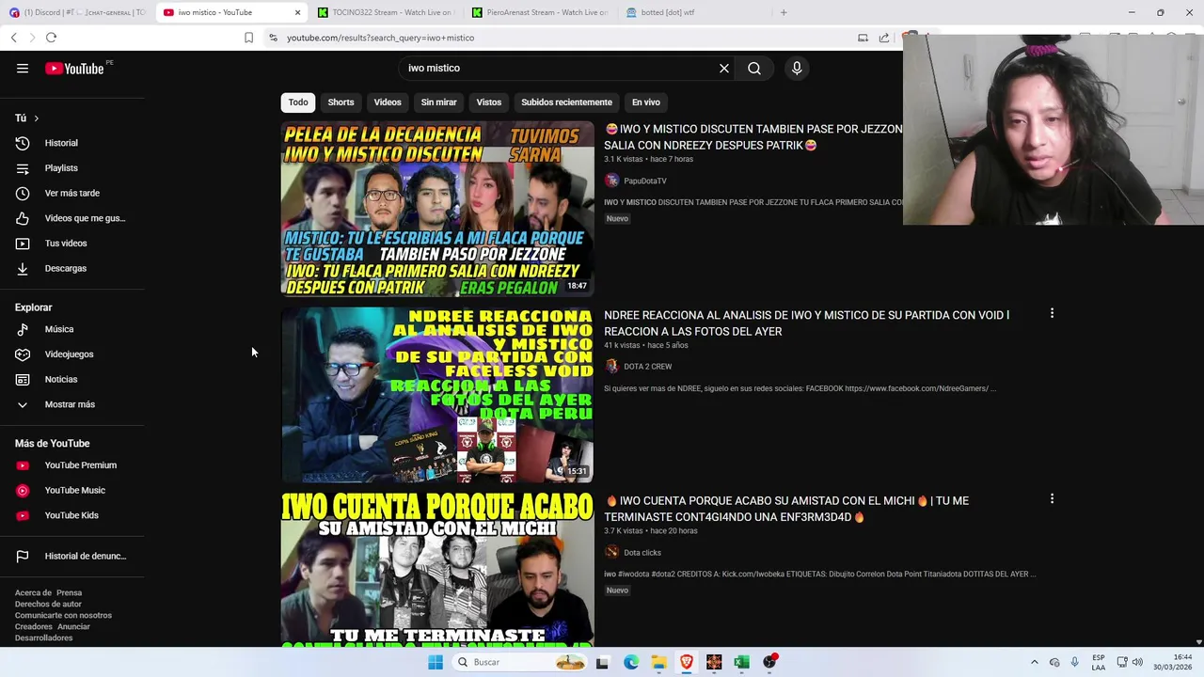This screenshot has width=1204, height=677.
Task: Select the Sin mirar filter chip
Action: click(x=438, y=102)
